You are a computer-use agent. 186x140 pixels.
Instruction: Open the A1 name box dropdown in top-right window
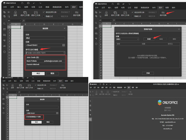coord(111,20)
